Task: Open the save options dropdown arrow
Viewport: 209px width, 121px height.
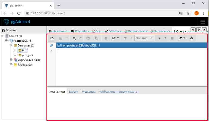Action: [x=67, y=38]
